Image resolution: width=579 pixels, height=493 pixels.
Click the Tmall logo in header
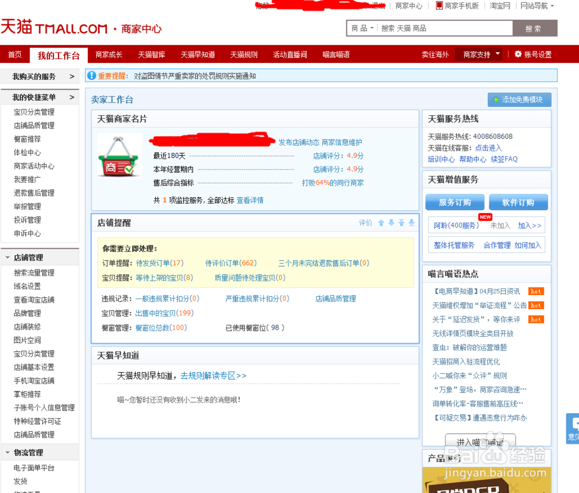click(x=54, y=28)
